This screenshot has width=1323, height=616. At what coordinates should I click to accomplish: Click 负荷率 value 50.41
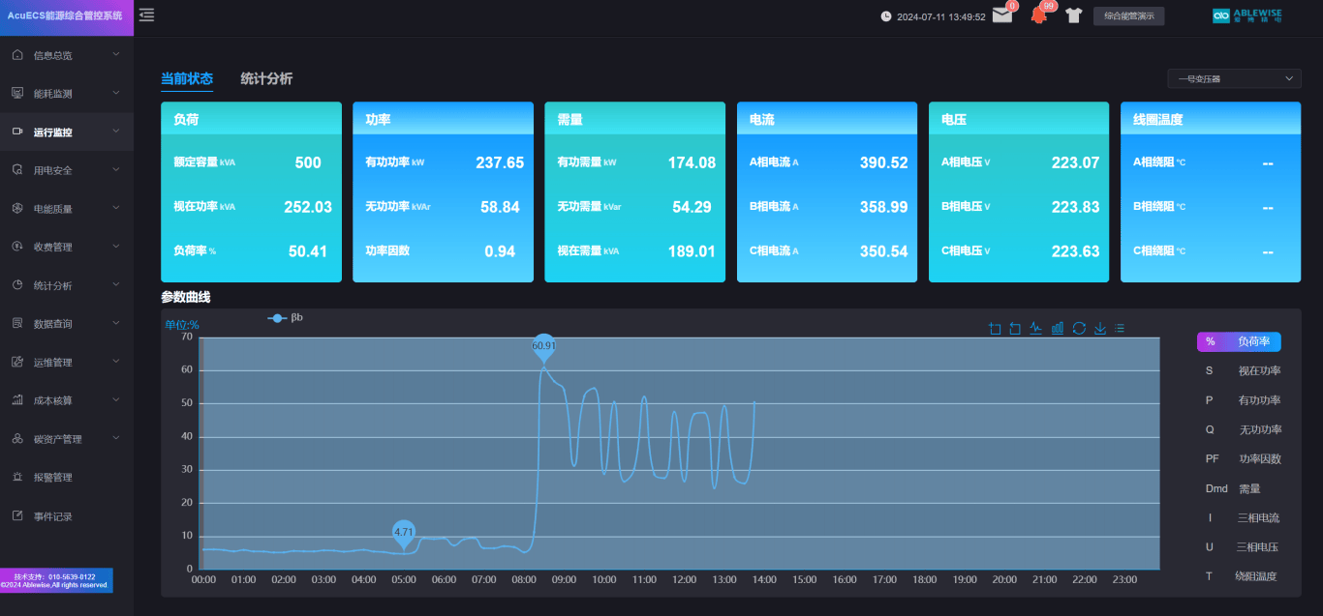308,251
